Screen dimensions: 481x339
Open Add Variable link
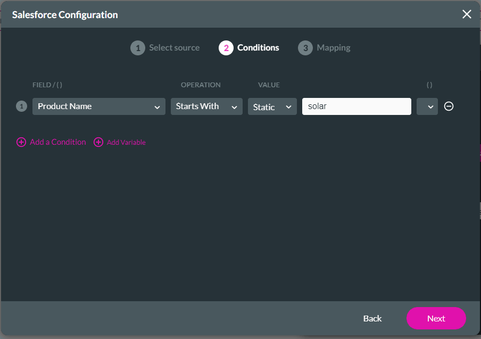coord(126,142)
